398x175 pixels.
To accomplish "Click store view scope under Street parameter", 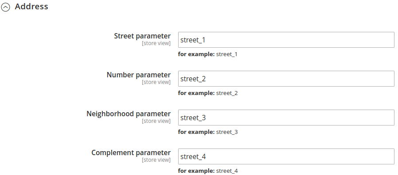I will [x=156, y=43].
